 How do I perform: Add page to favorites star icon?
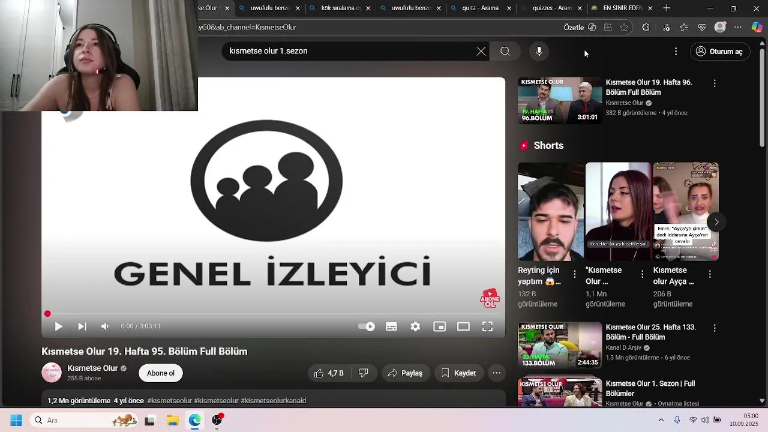[624, 27]
